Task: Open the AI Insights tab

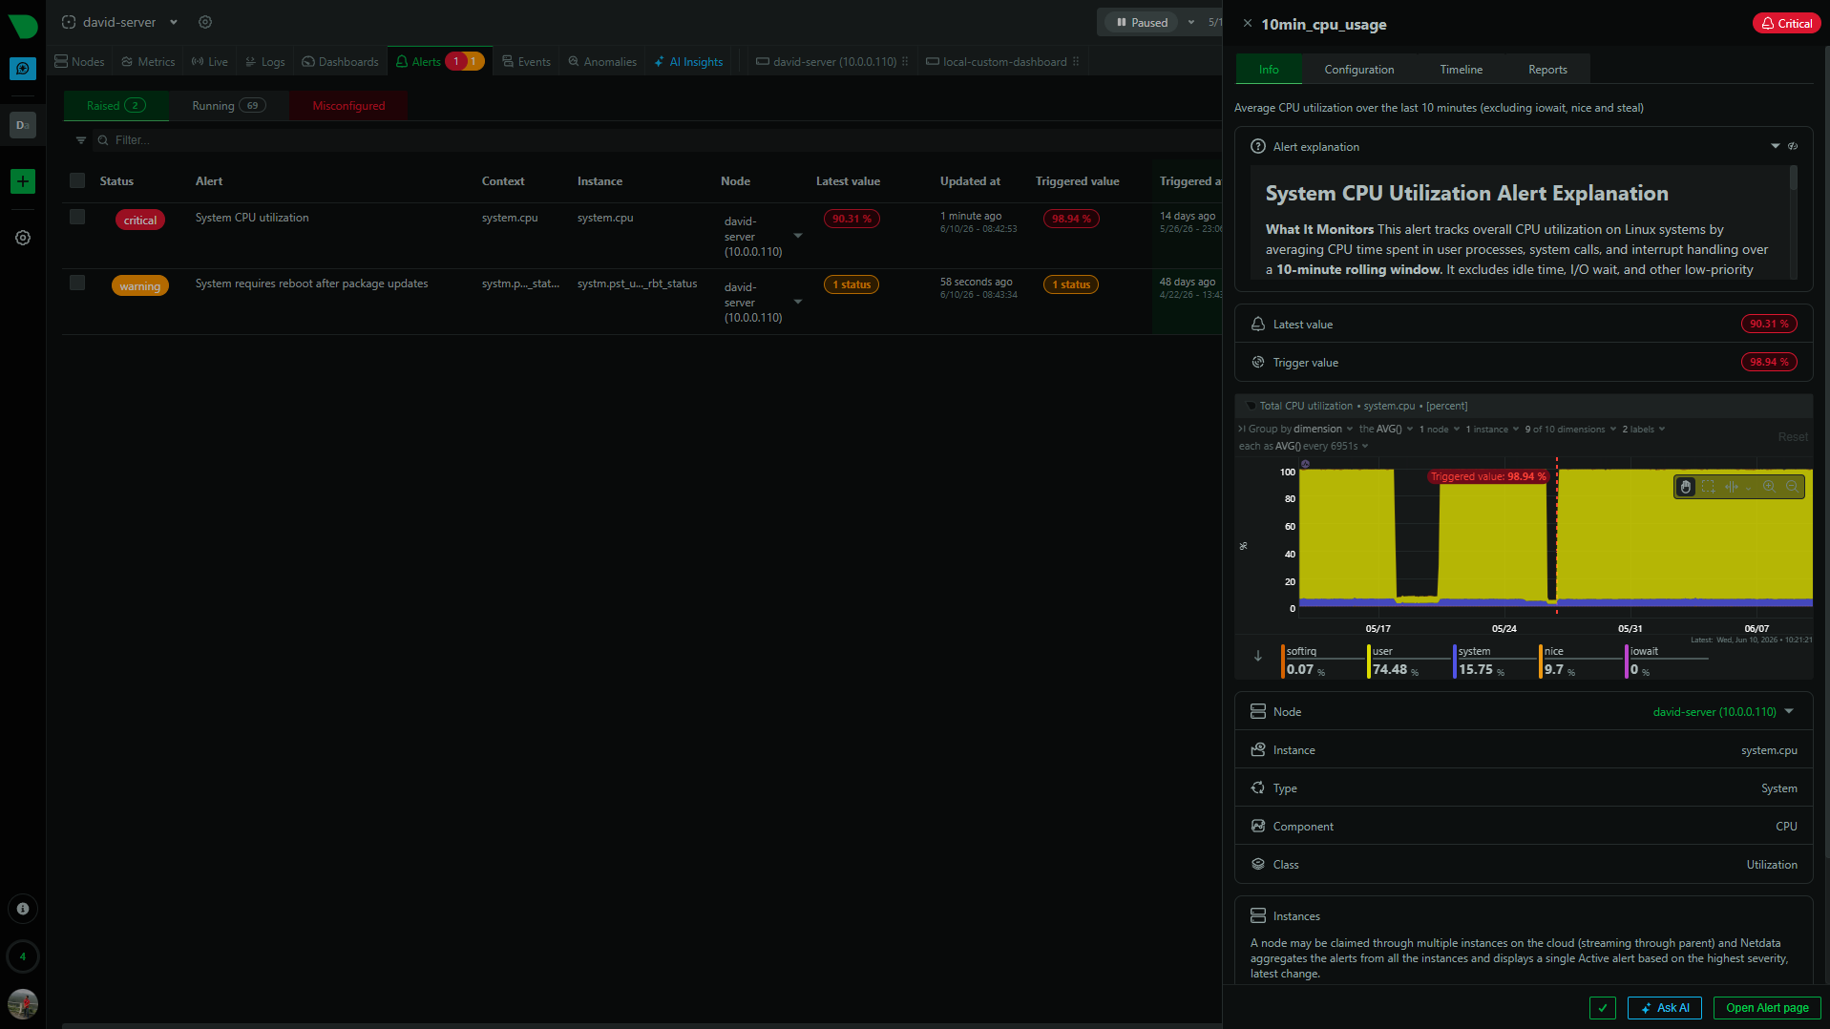Action: tap(688, 61)
